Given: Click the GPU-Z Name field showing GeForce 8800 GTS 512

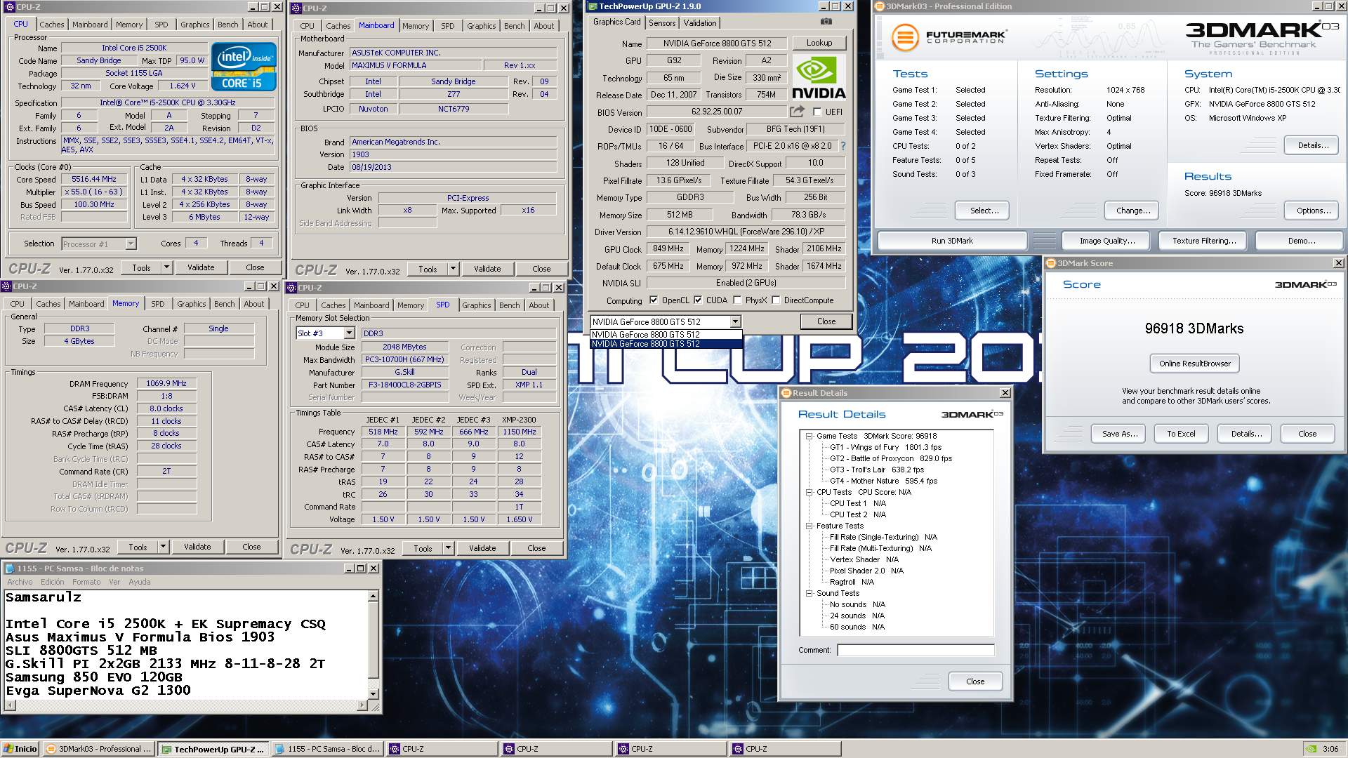Looking at the screenshot, I should pyautogui.click(x=717, y=43).
